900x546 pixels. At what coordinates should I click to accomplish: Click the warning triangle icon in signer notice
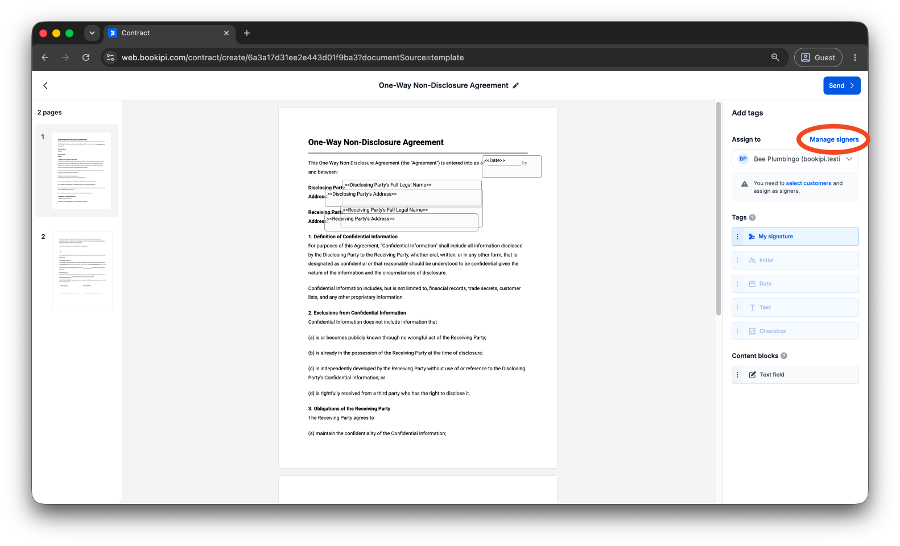pyautogui.click(x=744, y=184)
